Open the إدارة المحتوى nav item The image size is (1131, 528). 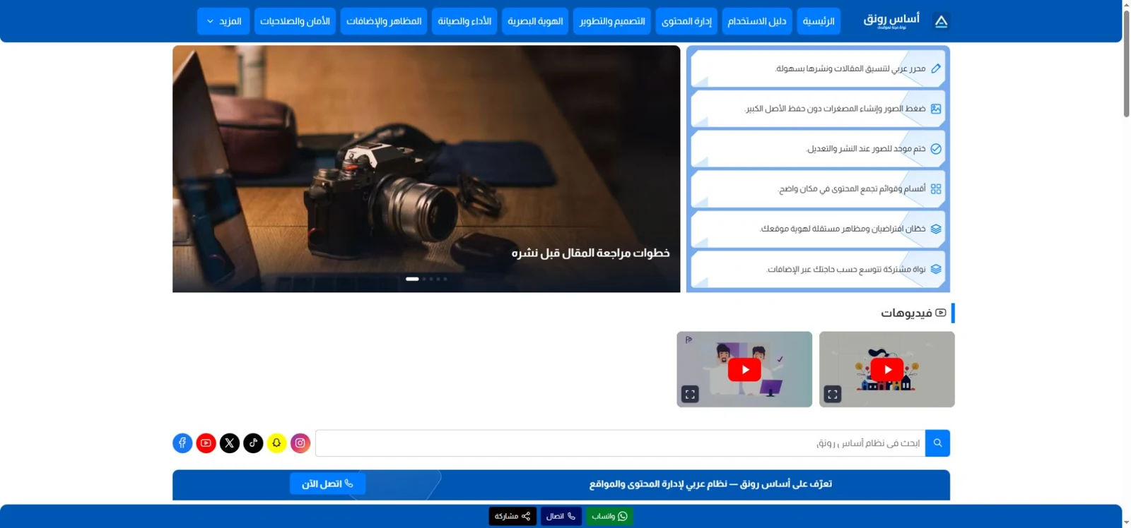686,21
